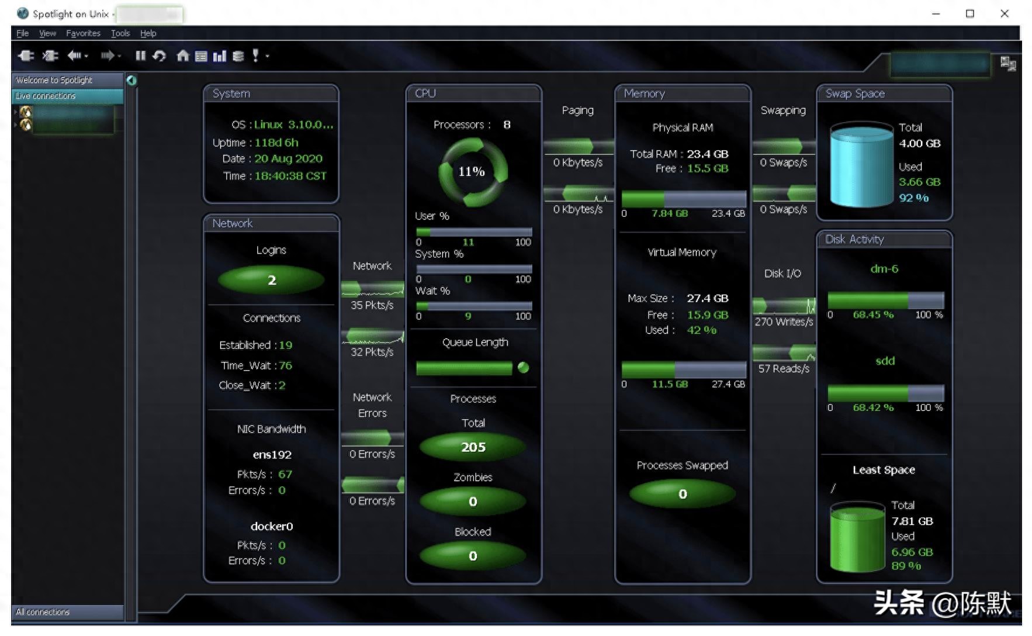Image resolution: width=1032 pixels, height=636 pixels.
Task: Click the sdd disk activity bar
Action: 886,393
